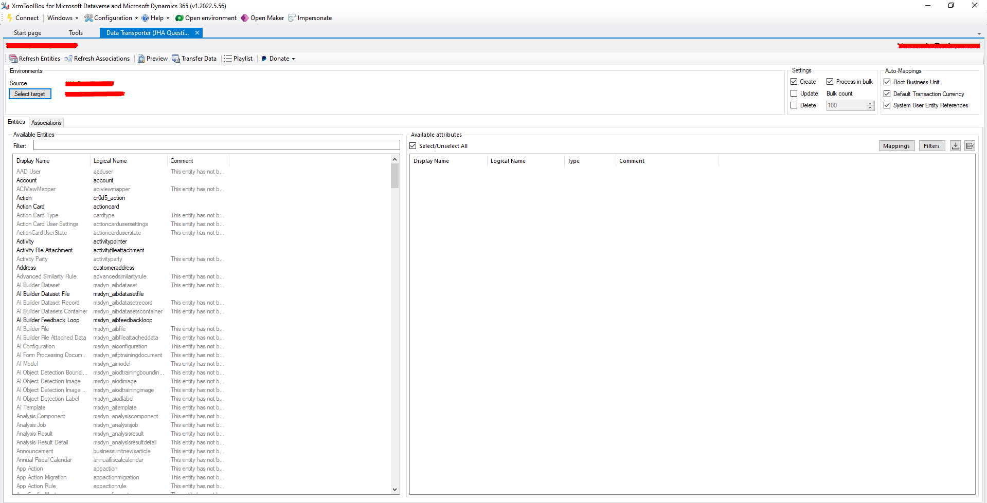Uncheck Root Business Unit auto-mapping
987x503 pixels.
pyautogui.click(x=887, y=82)
